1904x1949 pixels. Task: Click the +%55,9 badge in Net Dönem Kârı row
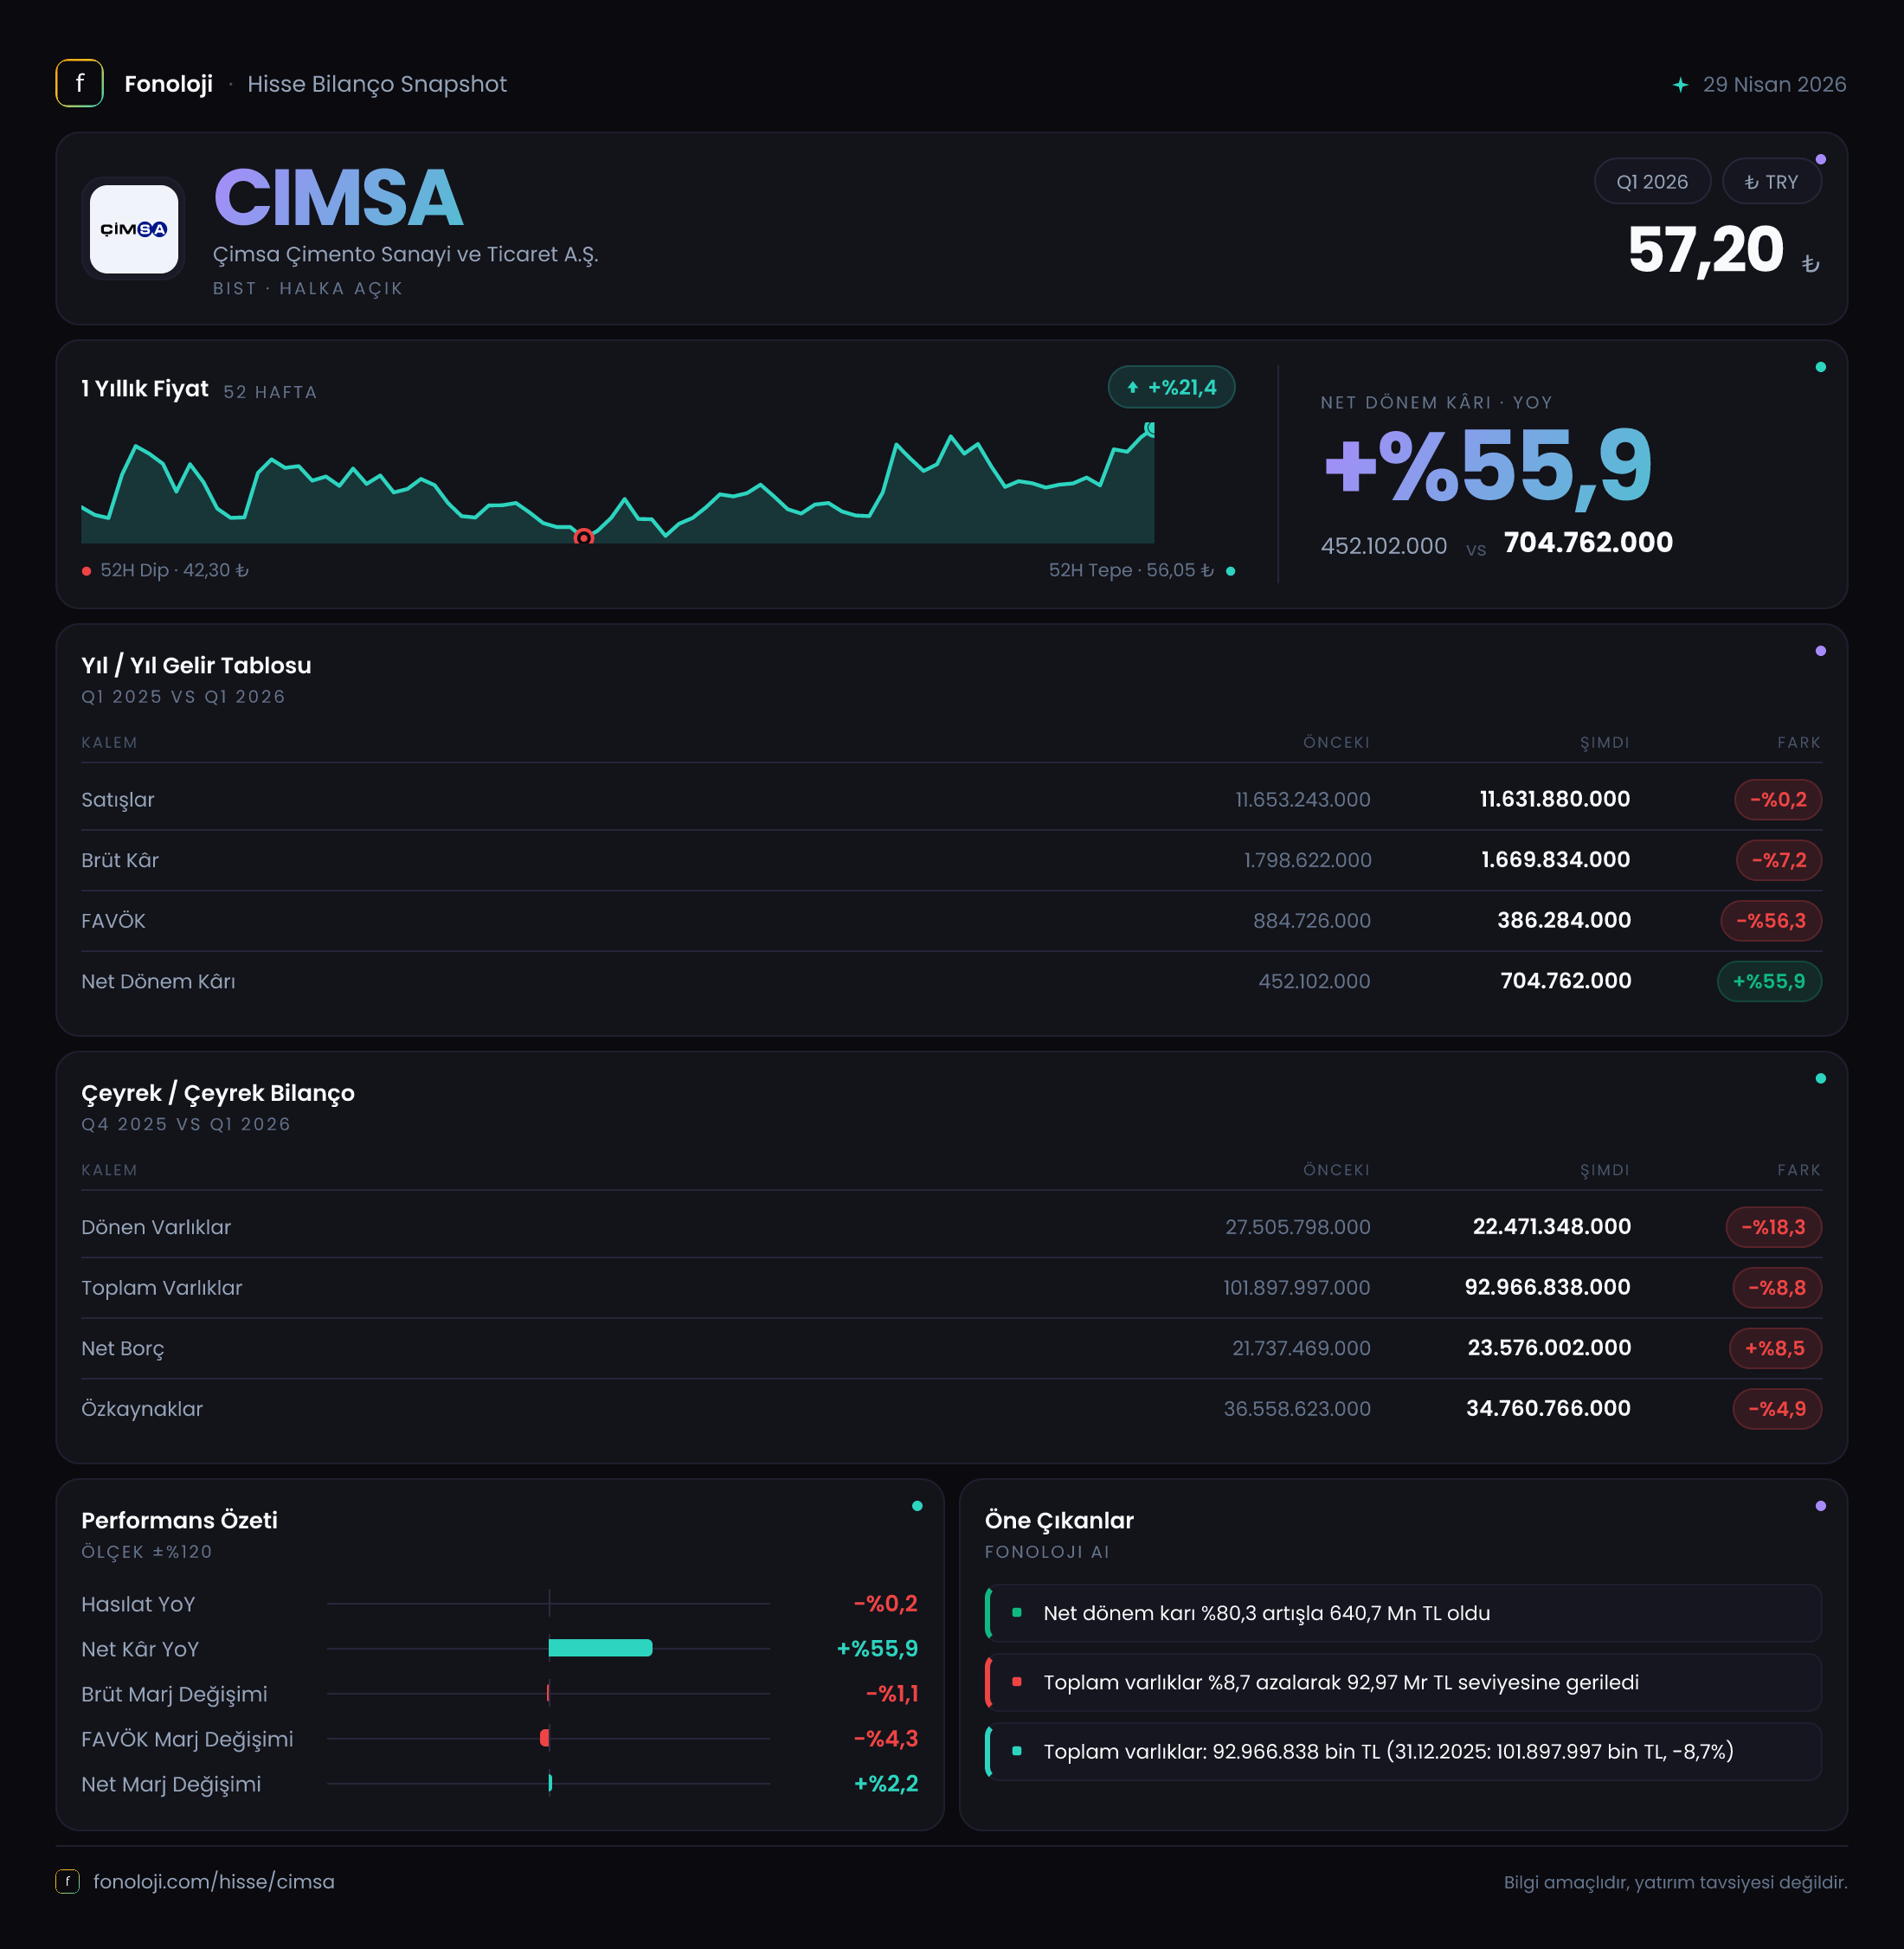pos(1768,981)
